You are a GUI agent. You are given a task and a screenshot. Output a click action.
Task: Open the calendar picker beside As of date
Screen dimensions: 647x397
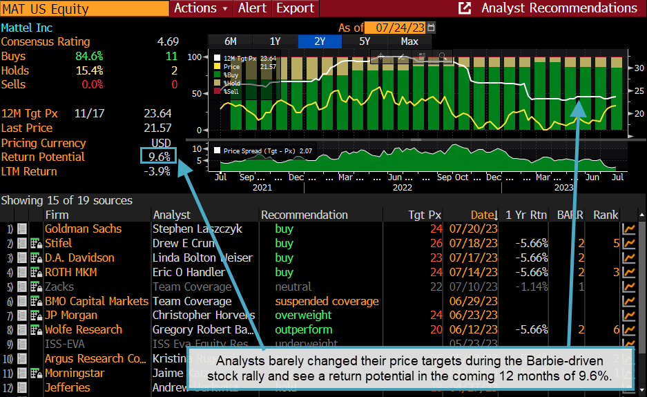click(x=431, y=28)
